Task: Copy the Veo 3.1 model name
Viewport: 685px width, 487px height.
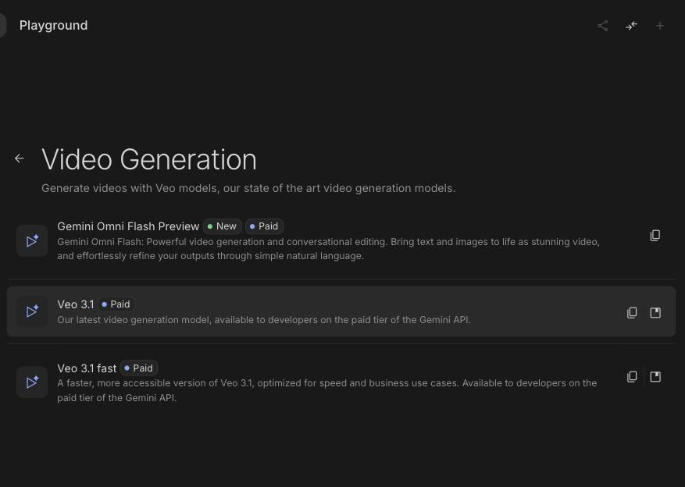Action: 632,312
